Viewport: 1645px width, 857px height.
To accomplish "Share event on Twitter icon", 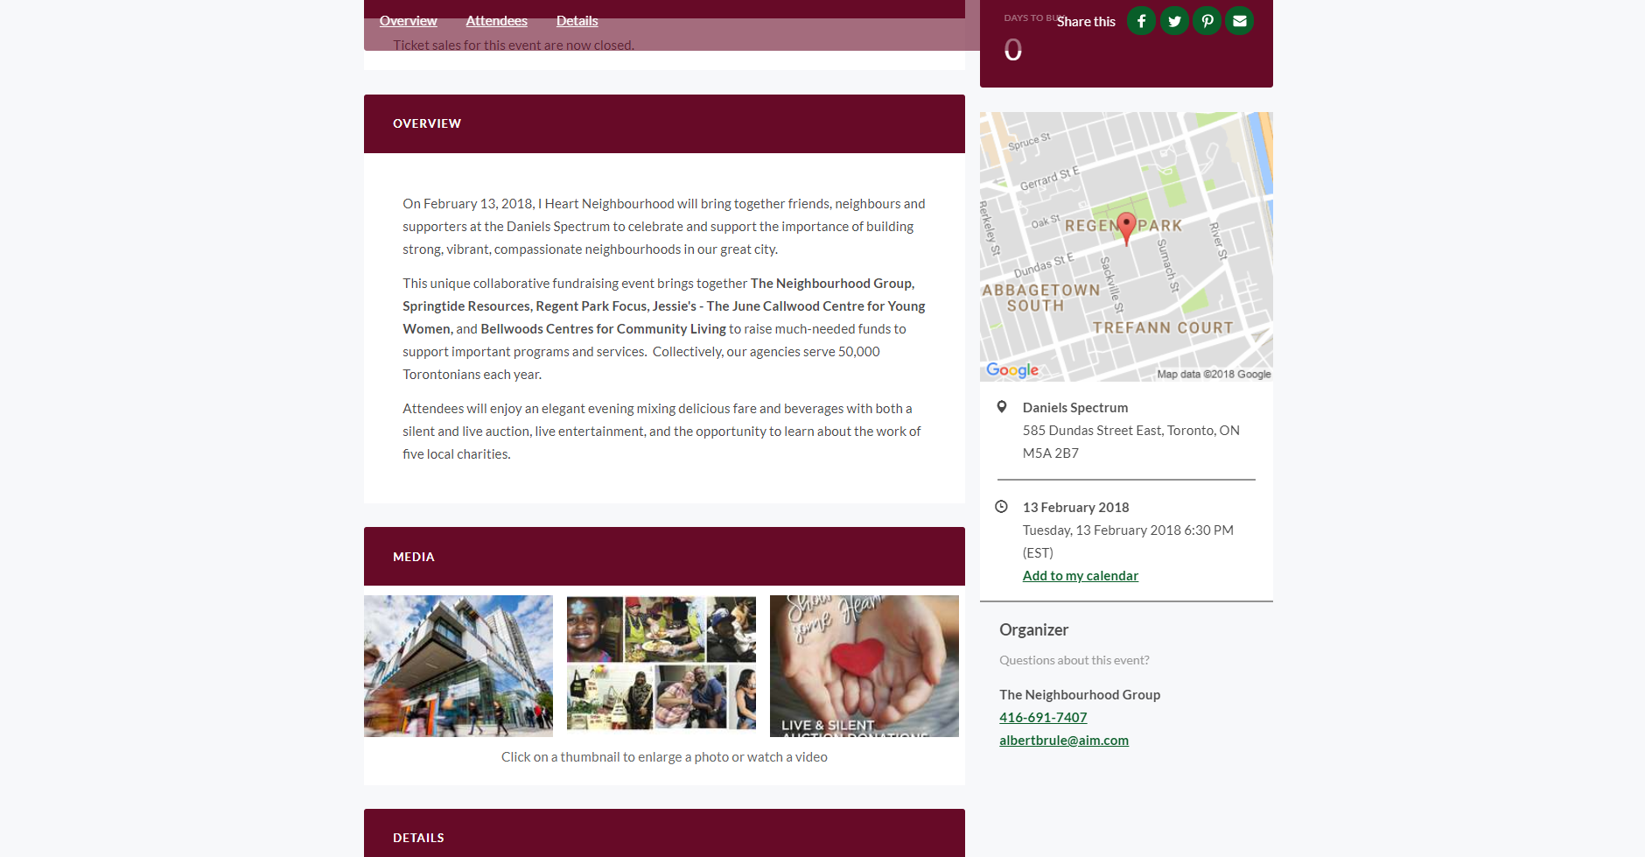I will tap(1174, 21).
